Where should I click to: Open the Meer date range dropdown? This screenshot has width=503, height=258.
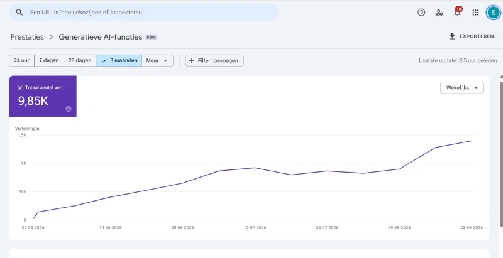click(x=157, y=60)
